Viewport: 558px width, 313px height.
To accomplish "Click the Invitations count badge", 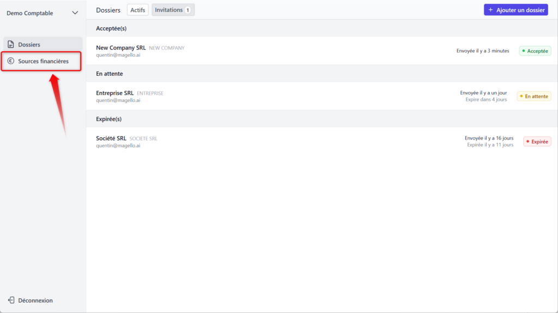I will coord(188,10).
